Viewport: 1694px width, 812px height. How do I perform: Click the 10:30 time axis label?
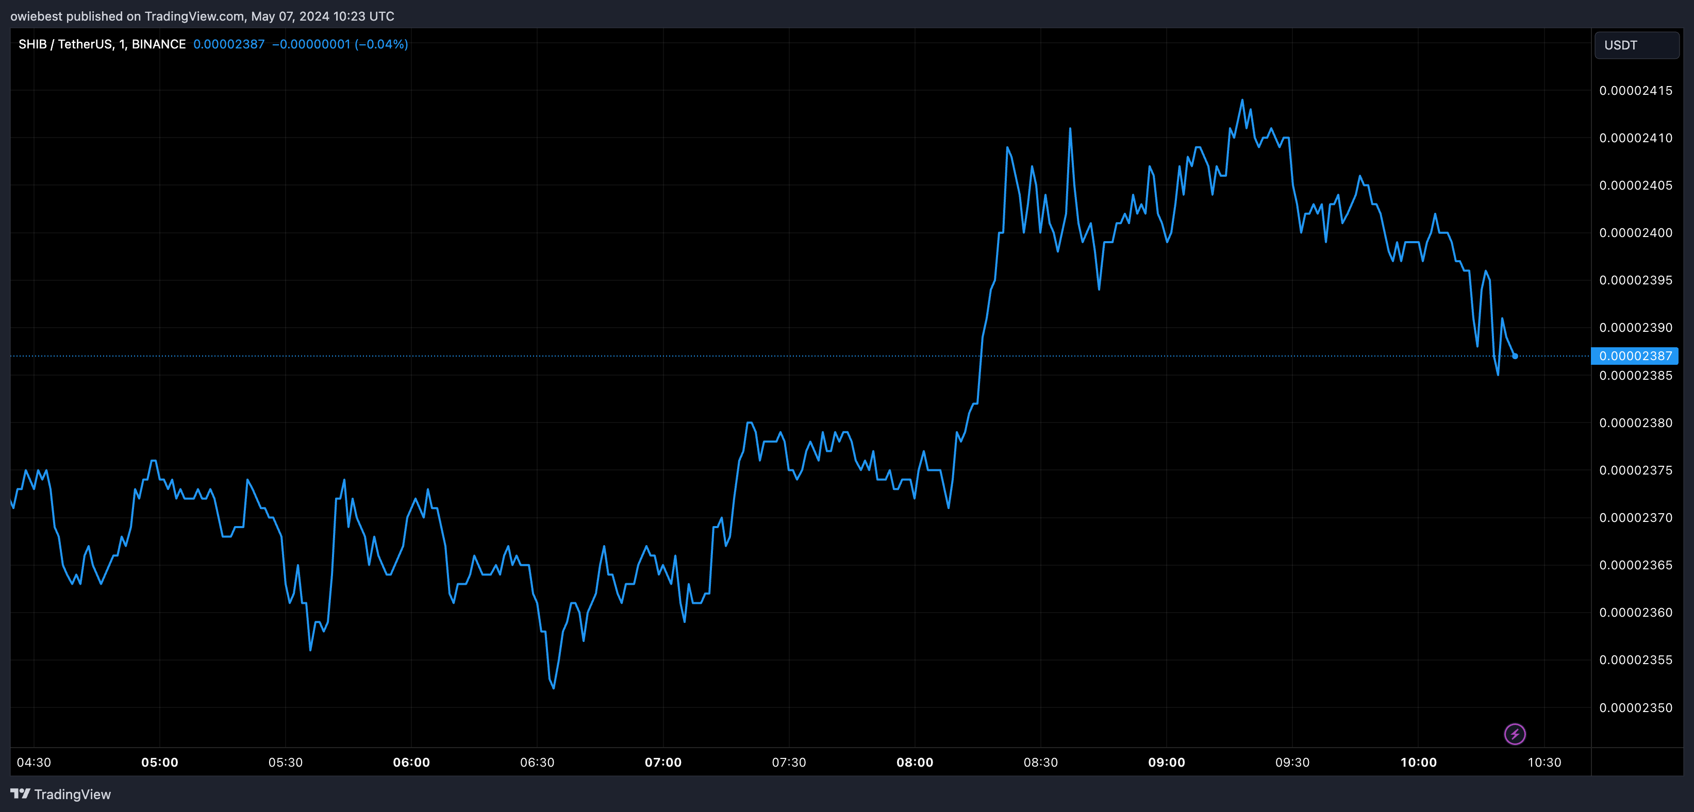[x=1544, y=763]
